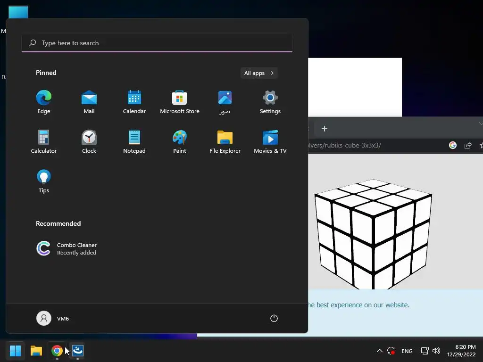Open the Combo Cleaner taskbar app
483x362 pixels.
pyautogui.click(x=78, y=351)
